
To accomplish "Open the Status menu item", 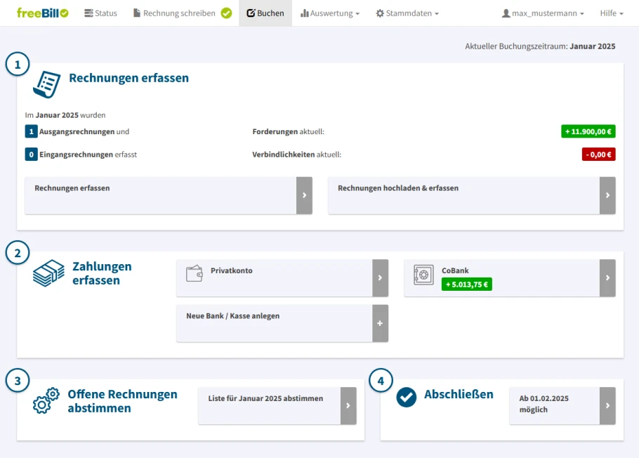I will click(x=100, y=12).
